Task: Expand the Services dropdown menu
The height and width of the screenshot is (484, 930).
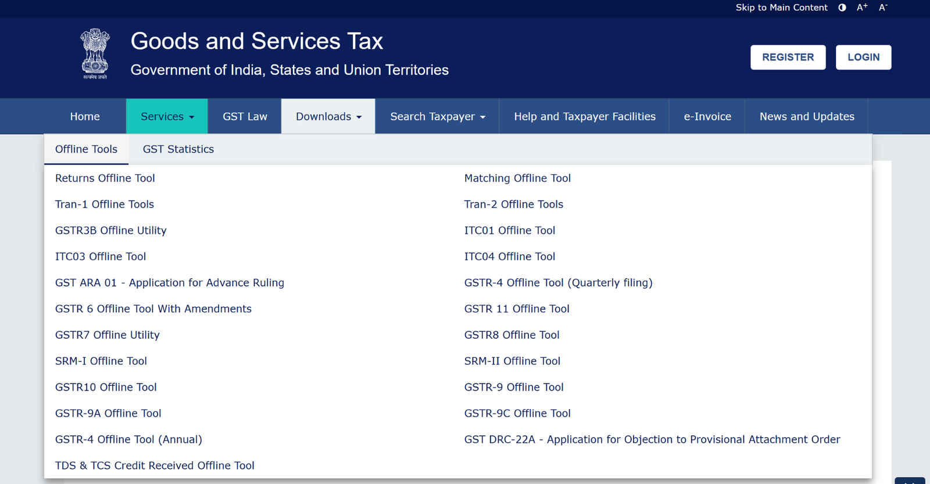Action: pyautogui.click(x=167, y=116)
